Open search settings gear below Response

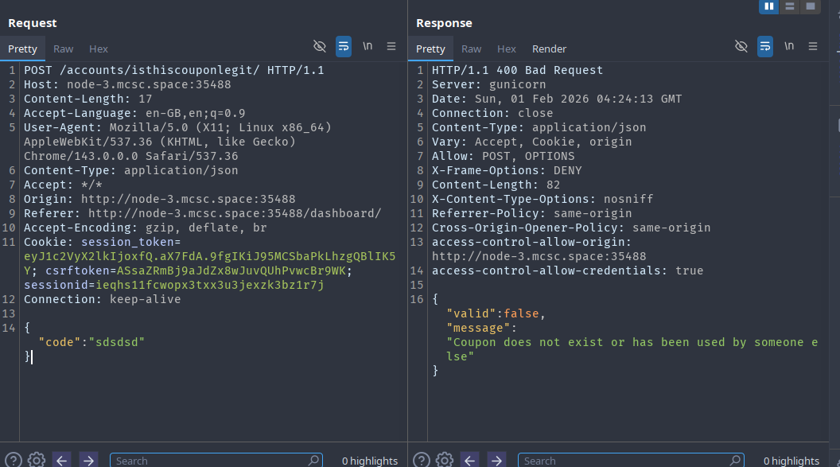click(x=445, y=460)
